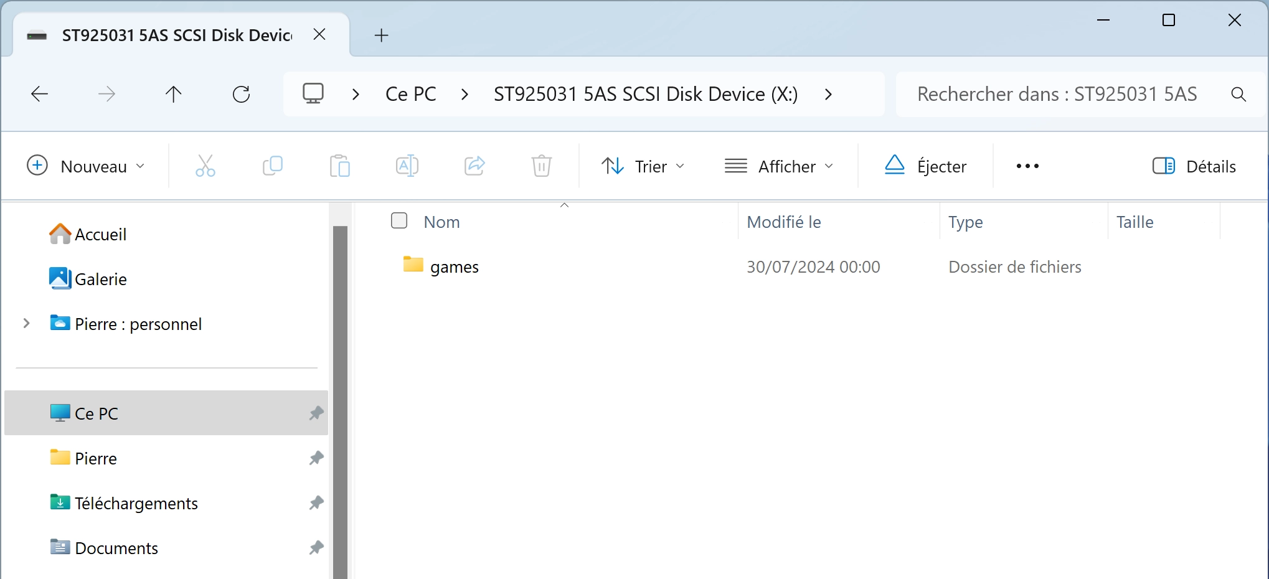This screenshot has width=1269, height=579.
Task: Tick the select-all checkbox beside Nom
Action: (399, 220)
